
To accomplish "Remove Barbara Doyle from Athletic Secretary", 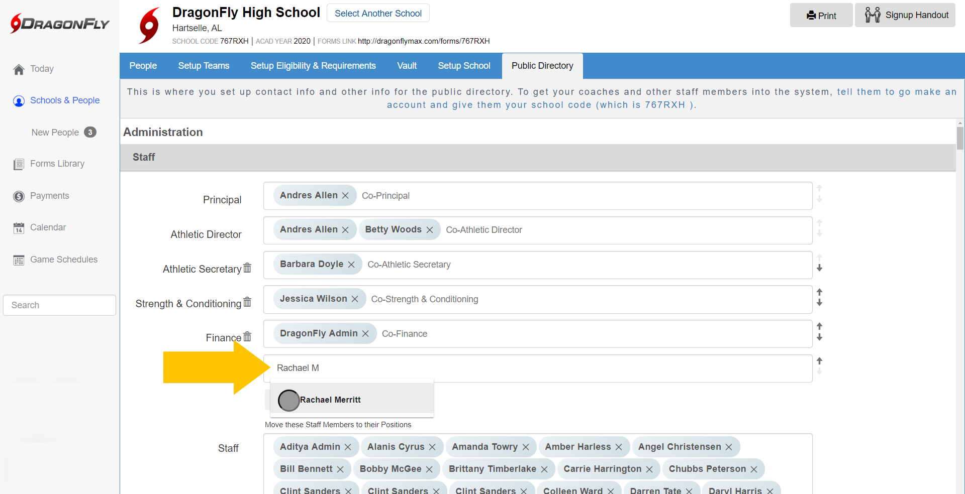I will (x=351, y=265).
